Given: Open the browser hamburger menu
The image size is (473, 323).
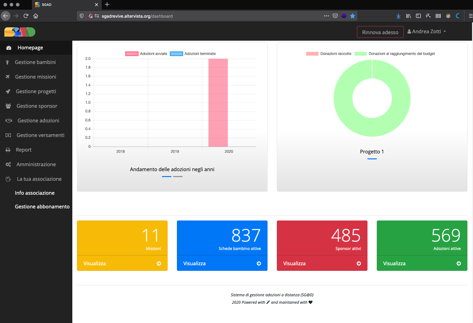Looking at the screenshot, I should pos(471,16).
